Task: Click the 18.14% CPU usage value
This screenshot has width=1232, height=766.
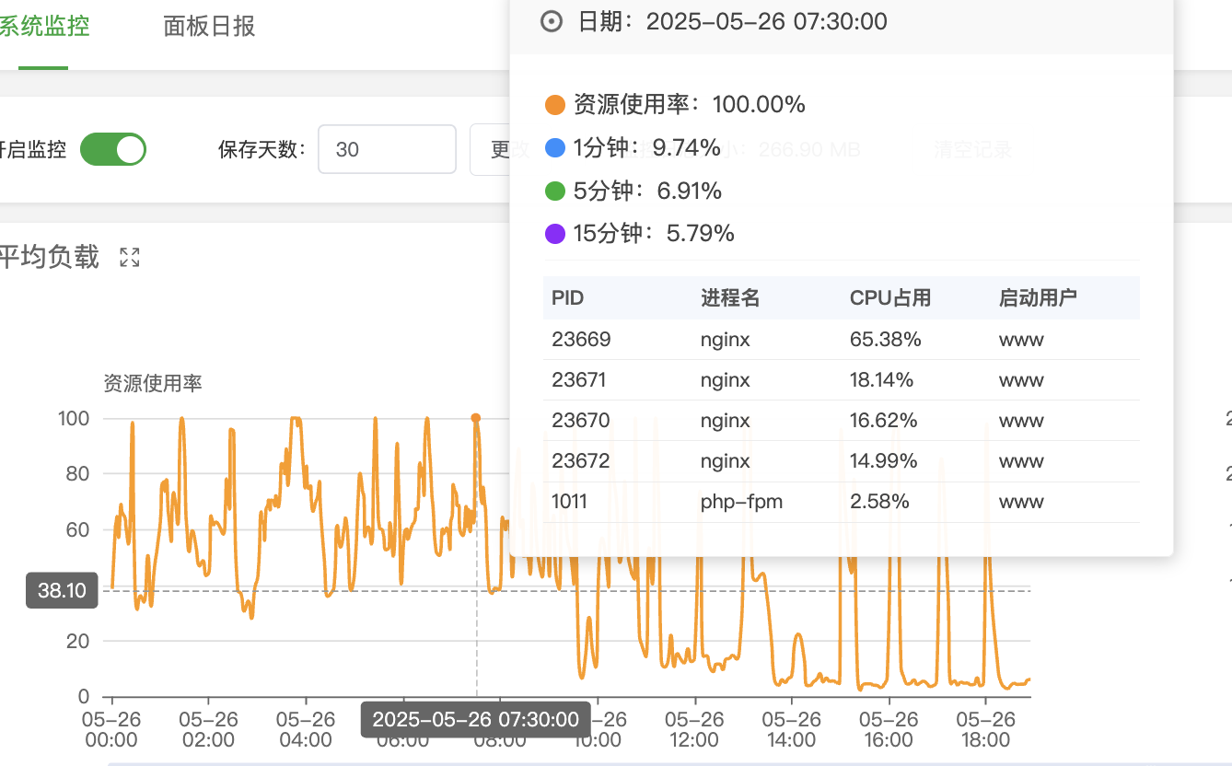Action: click(x=882, y=380)
